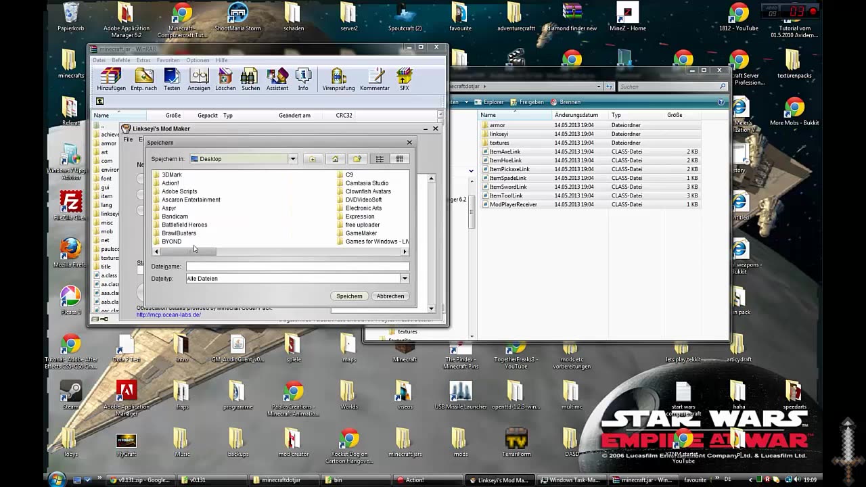Screen dimensions: 866x487
Task: Select the Camtasia Studio folder
Action: tap(363, 183)
